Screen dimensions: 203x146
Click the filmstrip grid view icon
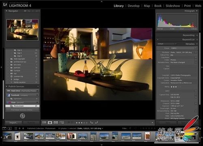(16, 128)
